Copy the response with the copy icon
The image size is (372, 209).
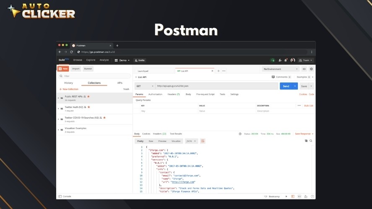(x=306, y=141)
